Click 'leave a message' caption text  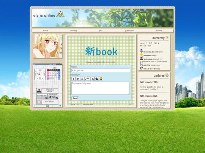[101, 62]
